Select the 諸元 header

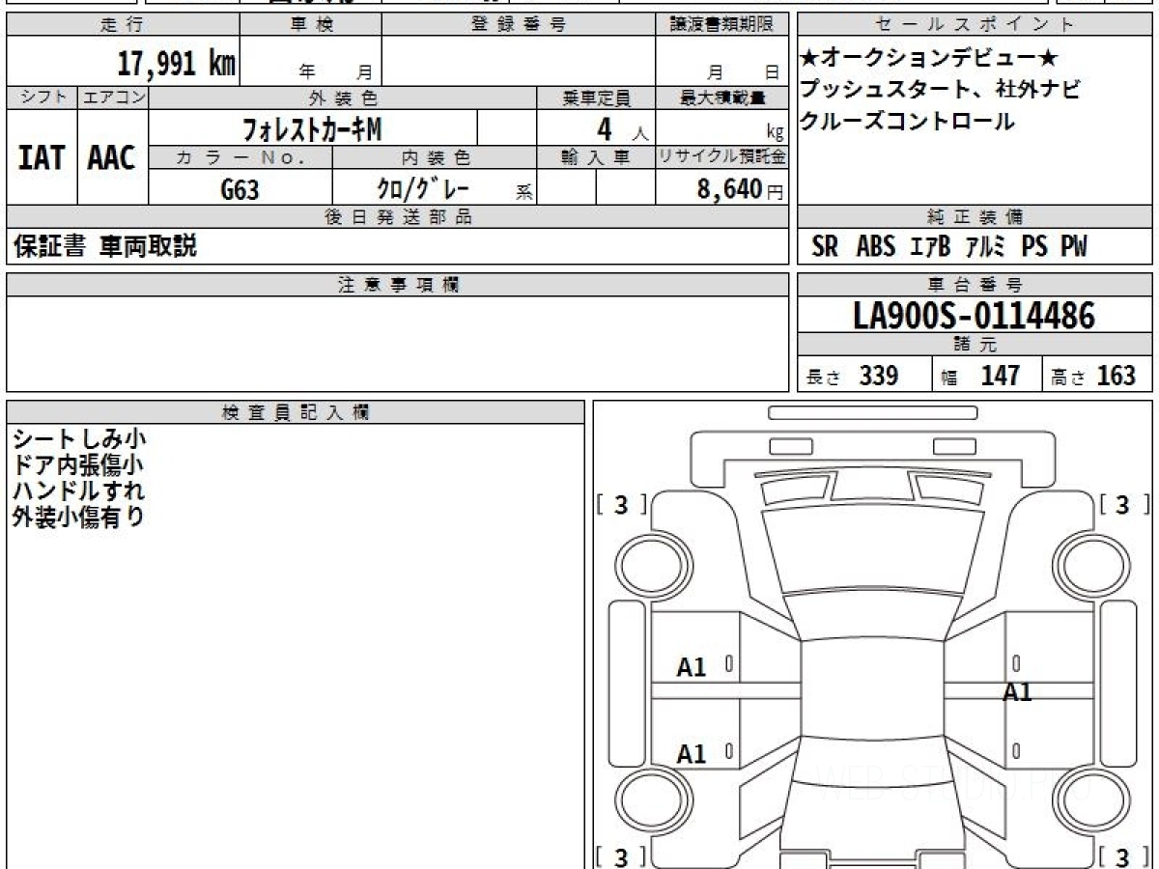(975, 345)
